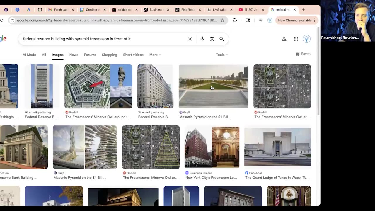Expand the More search filters dropdown
The height and width of the screenshot is (211, 375).
(x=155, y=55)
